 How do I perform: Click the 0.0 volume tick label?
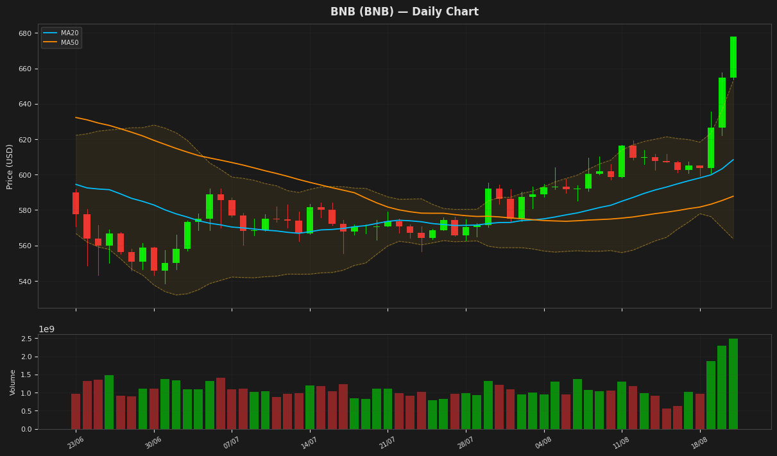click(27, 429)
